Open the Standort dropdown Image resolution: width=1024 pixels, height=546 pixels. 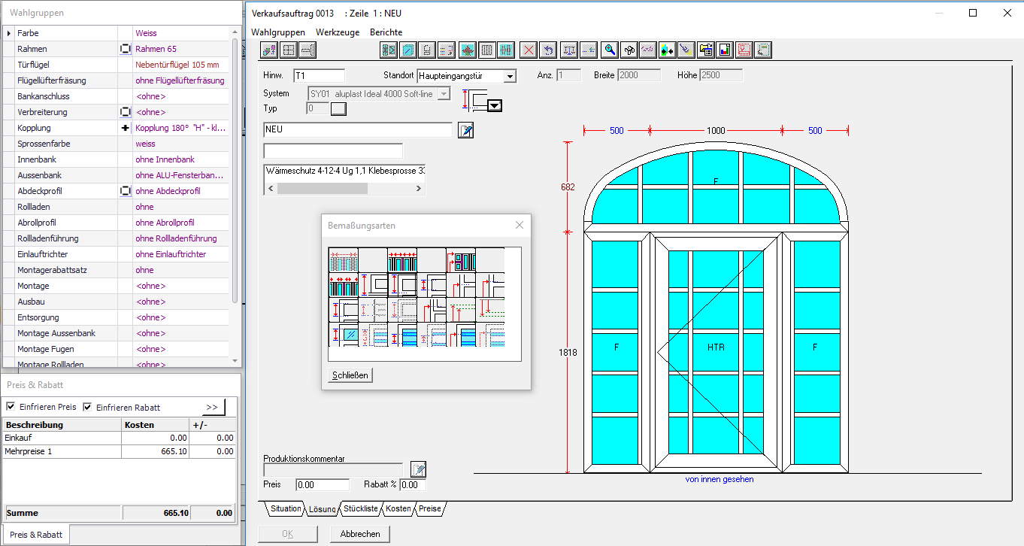[x=510, y=76]
